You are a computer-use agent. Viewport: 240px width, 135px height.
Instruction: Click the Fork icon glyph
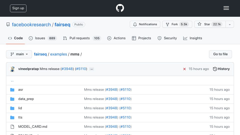tap(167, 24)
